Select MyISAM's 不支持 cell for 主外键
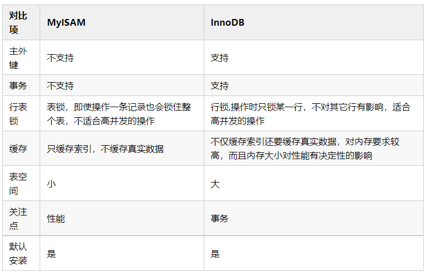 pos(60,58)
